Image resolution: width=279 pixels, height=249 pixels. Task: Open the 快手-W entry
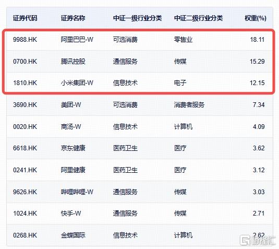tap(71, 213)
